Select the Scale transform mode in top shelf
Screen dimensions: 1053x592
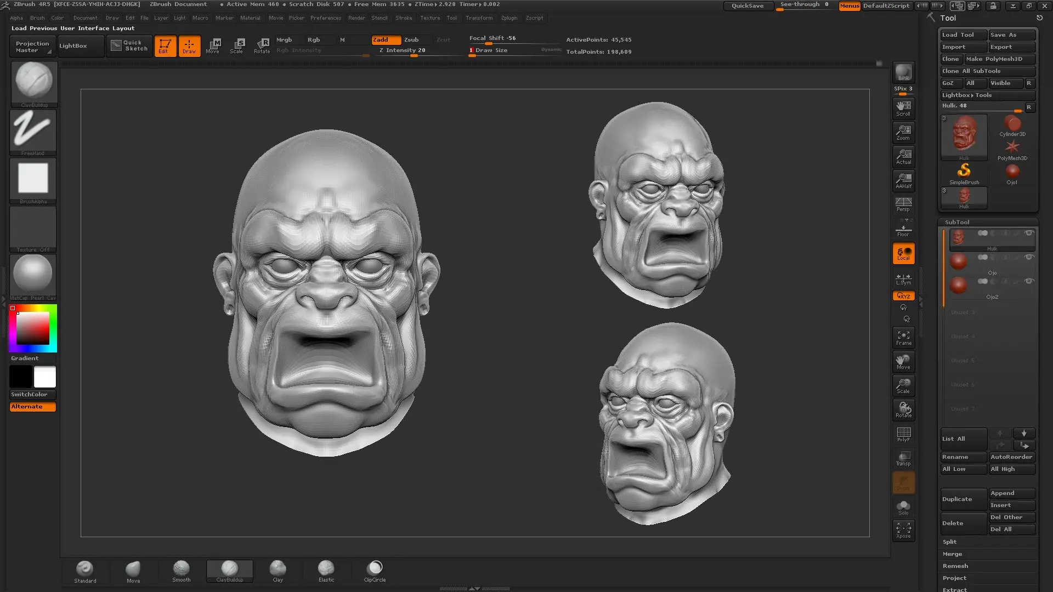237,46
